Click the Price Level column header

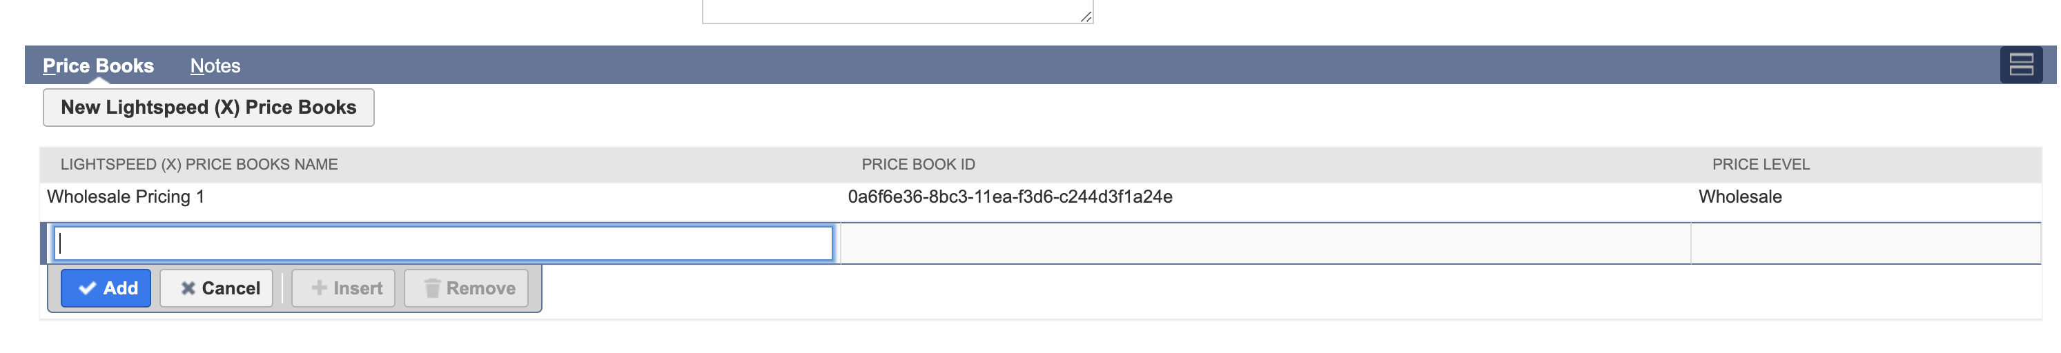tap(1760, 165)
